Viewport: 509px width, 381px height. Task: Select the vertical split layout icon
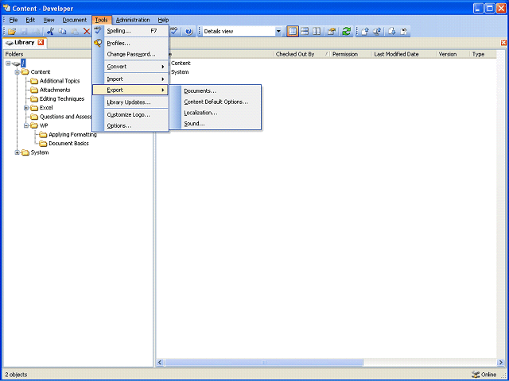[317, 32]
